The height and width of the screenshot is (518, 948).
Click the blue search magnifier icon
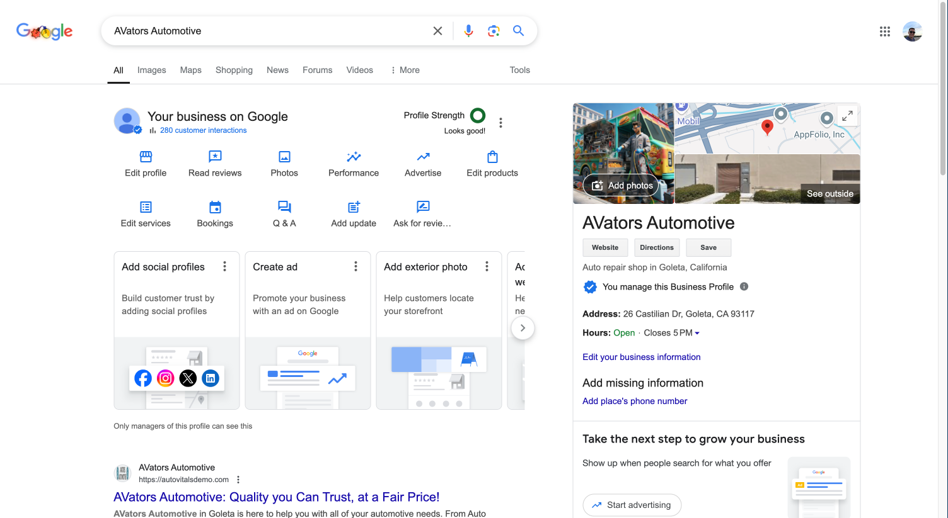coord(518,31)
